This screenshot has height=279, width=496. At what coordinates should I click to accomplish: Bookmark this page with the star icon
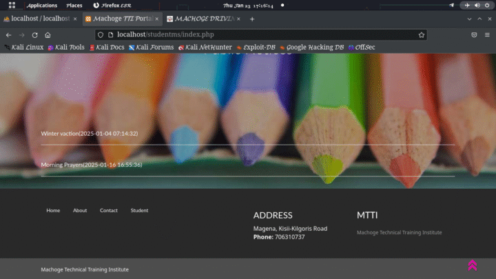(x=422, y=34)
